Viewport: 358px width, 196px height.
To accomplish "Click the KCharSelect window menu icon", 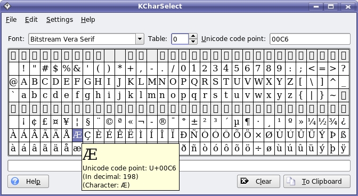I will tap(7, 6).
